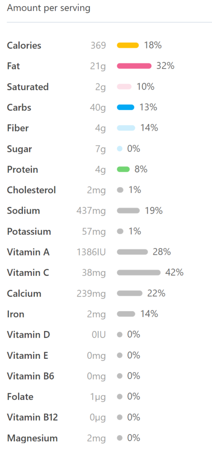This screenshot has height=452, width=212.
Task: Select the light pink Saturated bar
Action: (x=124, y=87)
